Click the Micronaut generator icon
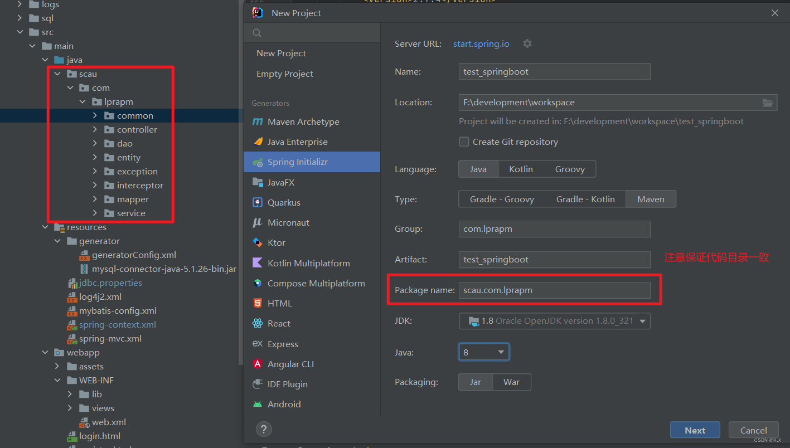This screenshot has width=790, height=448. 258,222
